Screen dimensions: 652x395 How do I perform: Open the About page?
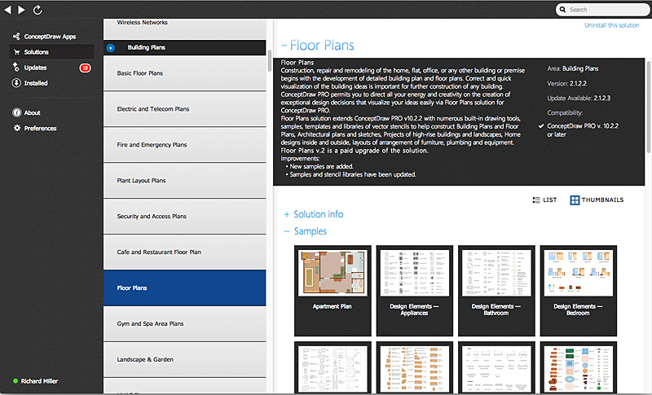tap(32, 112)
